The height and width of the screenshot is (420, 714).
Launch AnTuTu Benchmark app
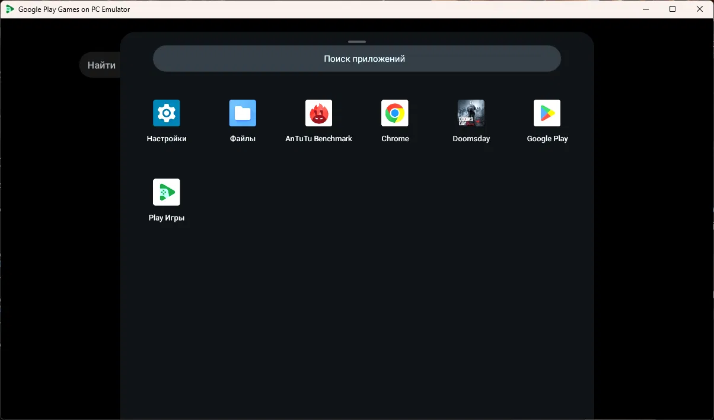pyautogui.click(x=318, y=113)
